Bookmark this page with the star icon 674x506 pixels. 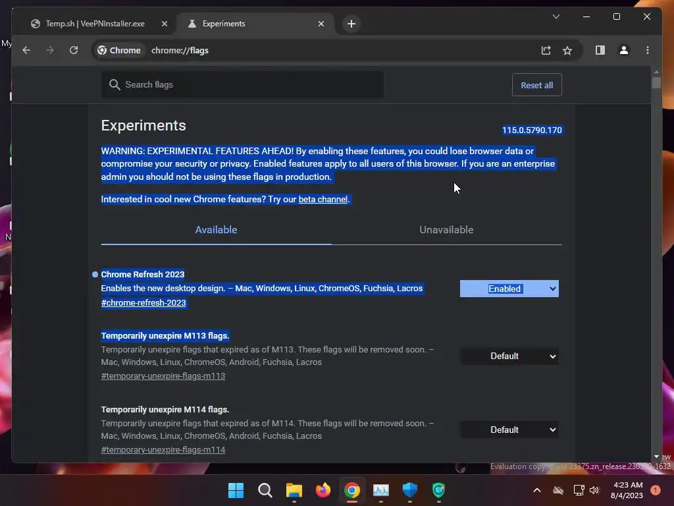click(x=567, y=50)
